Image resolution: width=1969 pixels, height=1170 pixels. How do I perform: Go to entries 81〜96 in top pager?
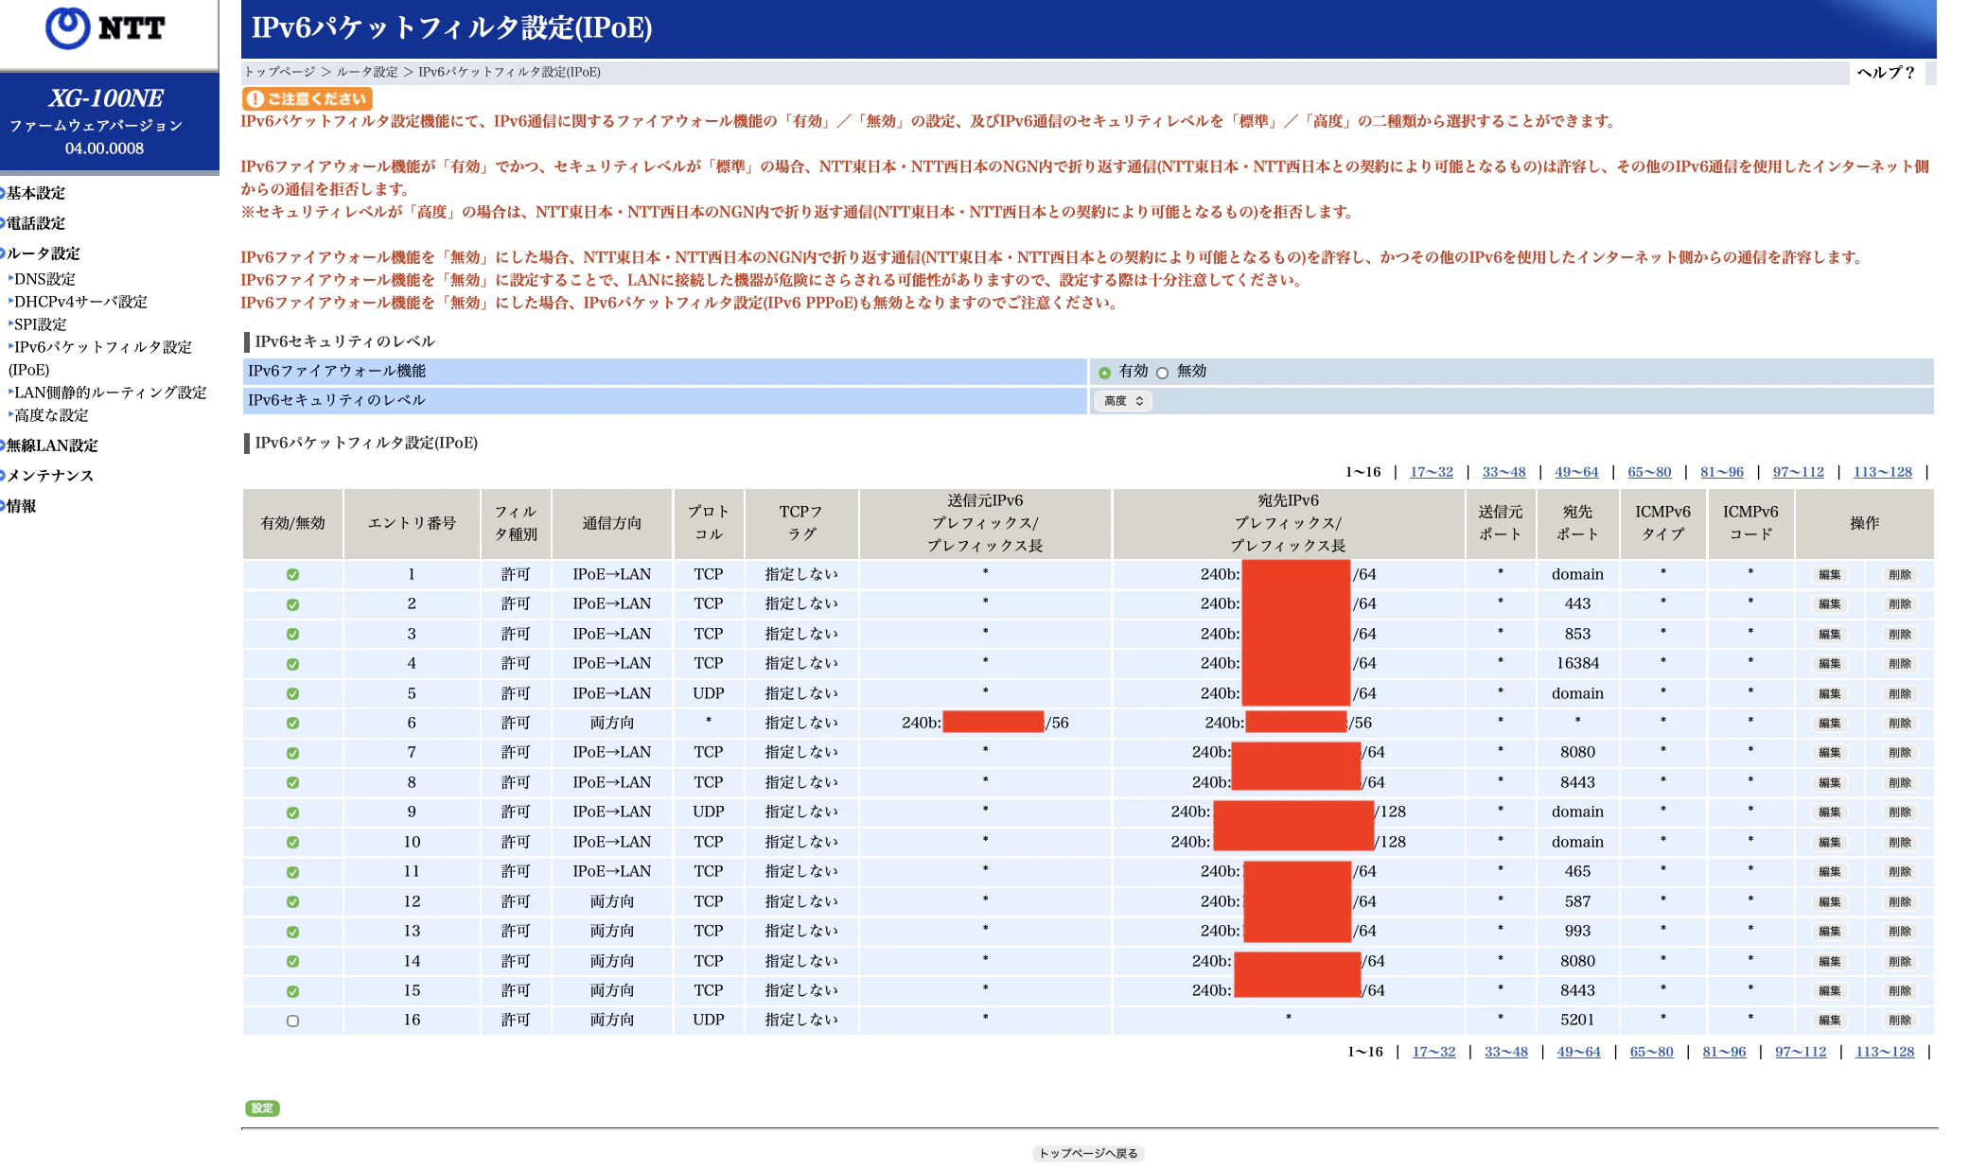coord(1722,472)
